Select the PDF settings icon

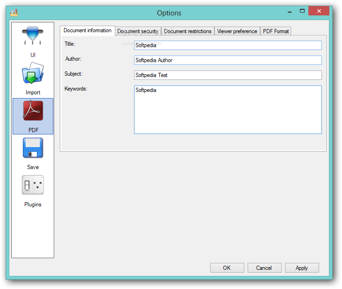tap(33, 111)
